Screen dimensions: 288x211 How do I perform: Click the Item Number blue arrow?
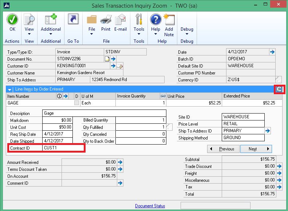pos(66,96)
